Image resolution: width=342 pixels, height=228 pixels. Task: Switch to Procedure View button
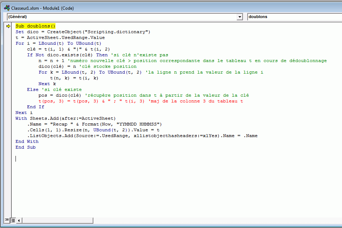pyautogui.click(x=7, y=220)
